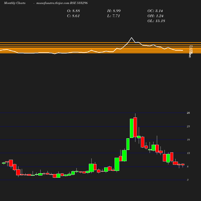Click the price axis label 3

coord(188,180)
